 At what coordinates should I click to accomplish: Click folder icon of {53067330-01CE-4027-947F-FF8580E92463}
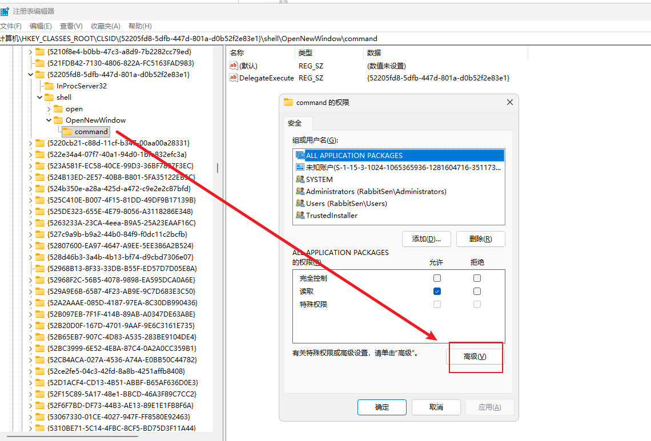[40, 416]
